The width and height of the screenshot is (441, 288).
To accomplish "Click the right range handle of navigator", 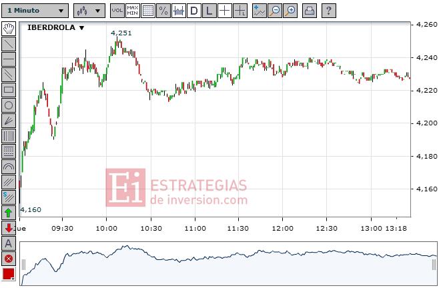I will (434, 265).
